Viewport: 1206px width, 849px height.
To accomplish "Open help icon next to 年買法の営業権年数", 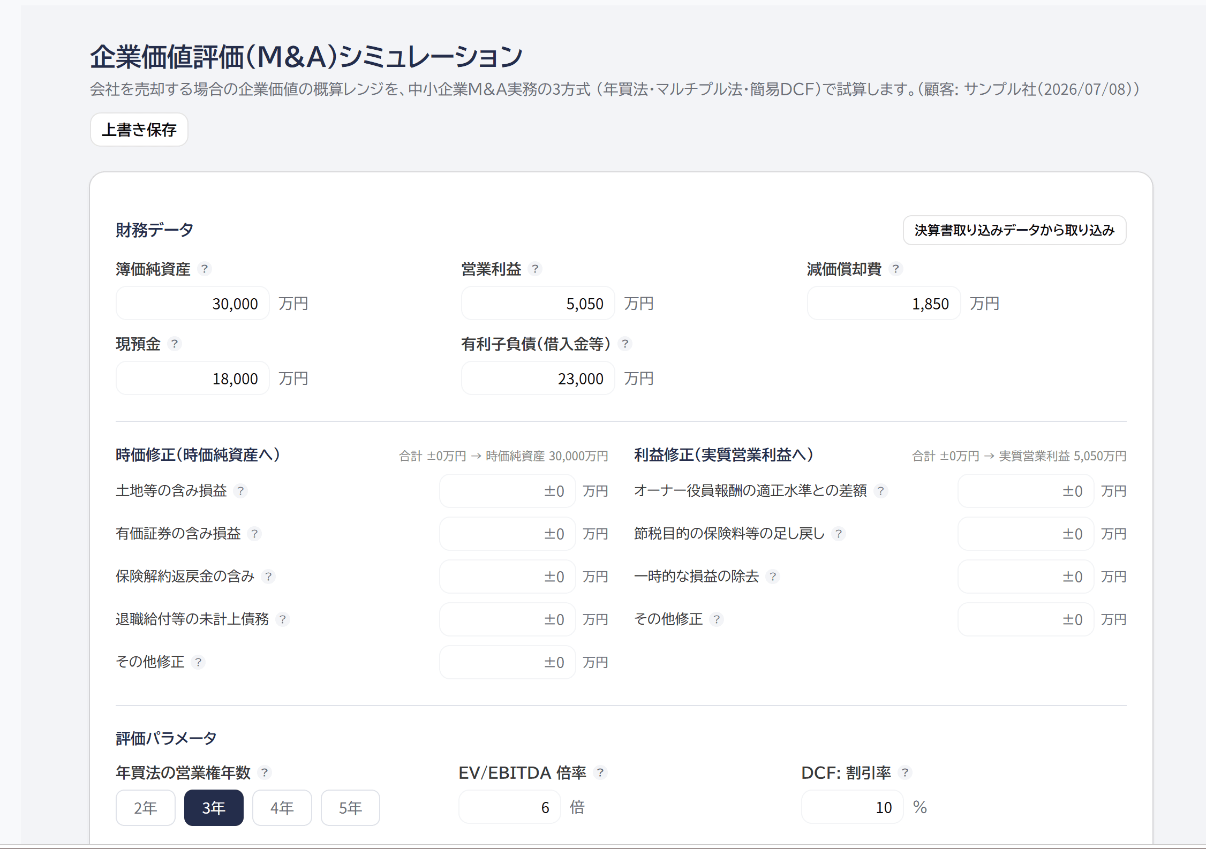I will (264, 772).
